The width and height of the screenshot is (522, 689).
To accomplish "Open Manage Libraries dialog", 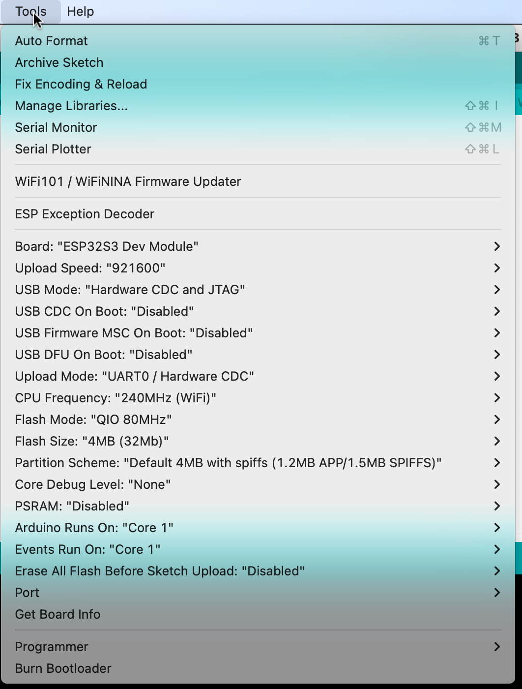I will [x=71, y=106].
